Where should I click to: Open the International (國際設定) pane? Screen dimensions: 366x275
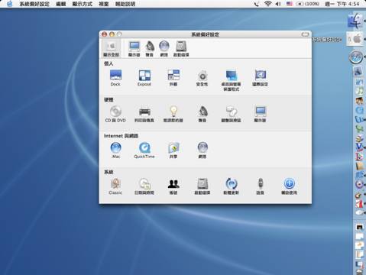coord(260,77)
